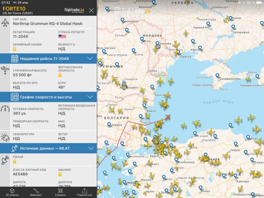Tap the calendar icon in recent flights bar

pos(15,59)
